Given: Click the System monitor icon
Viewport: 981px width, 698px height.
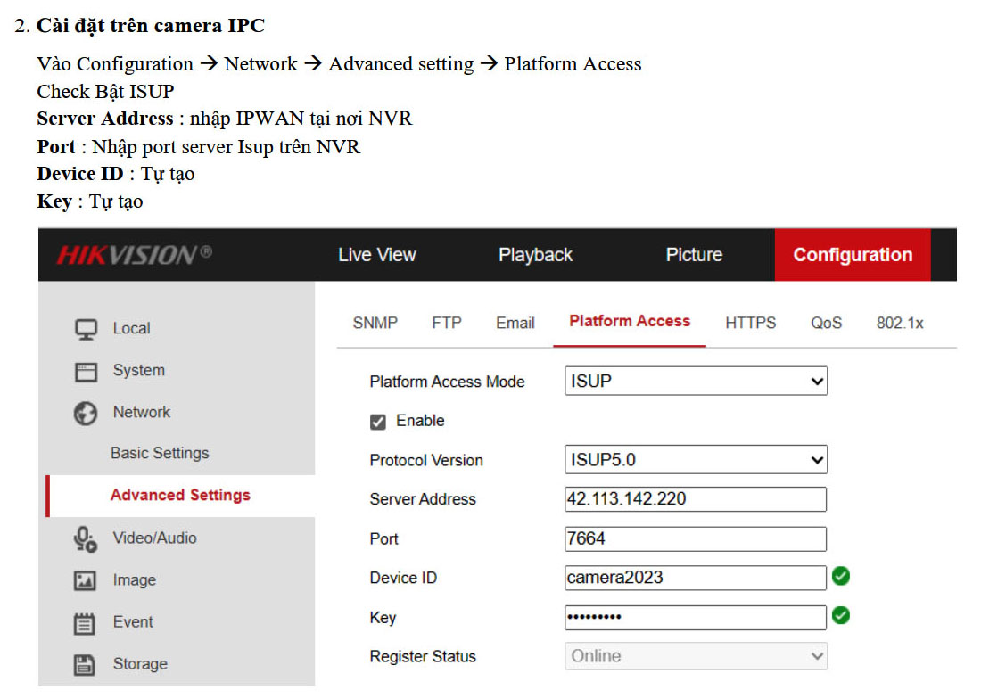Looking at the screenshot, I should [x=86, y=370].
